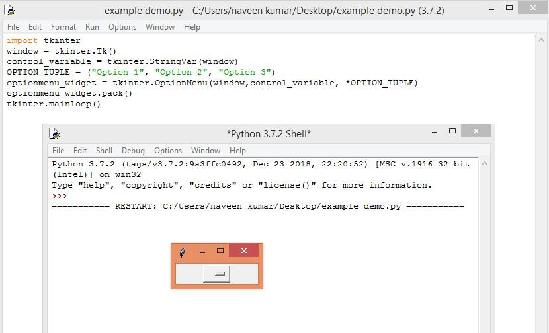Open Options menu in editor window
The height and width of the screenshot is (333, 549).
122,27
